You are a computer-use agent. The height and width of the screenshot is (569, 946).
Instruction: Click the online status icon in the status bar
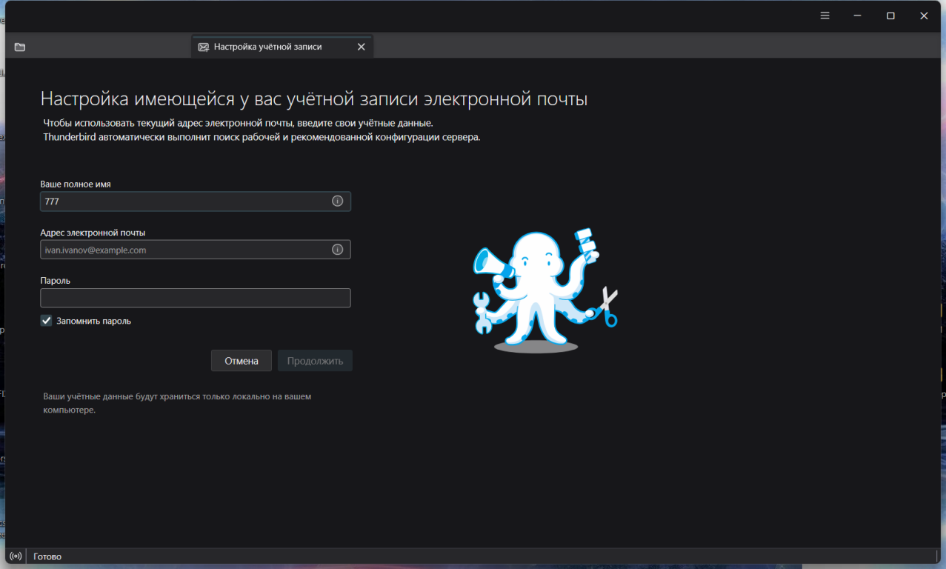pos(16,556)
